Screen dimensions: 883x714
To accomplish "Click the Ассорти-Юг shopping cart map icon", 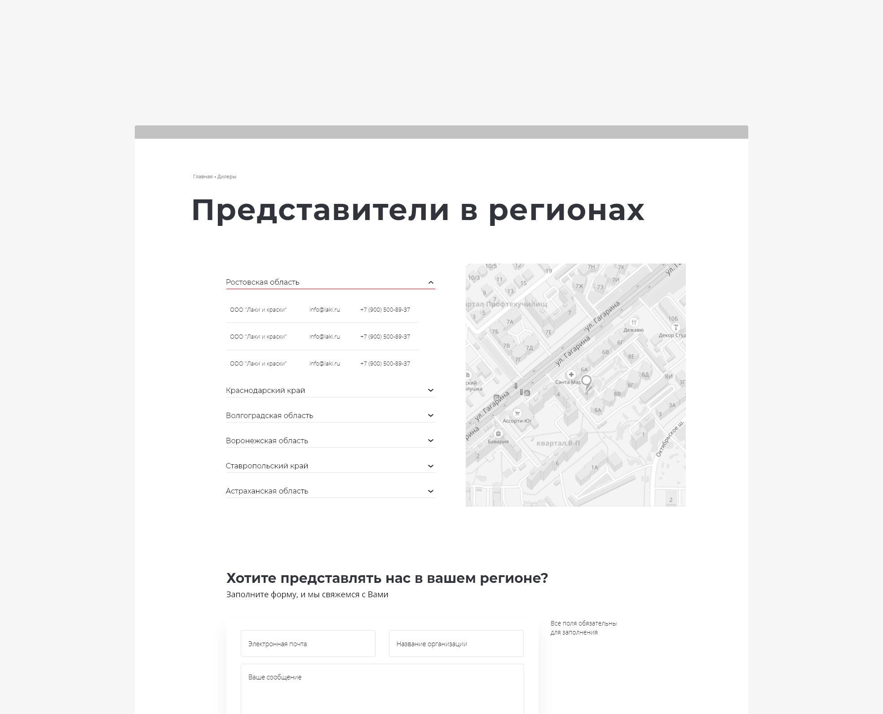I will click(x=517, y=413).
